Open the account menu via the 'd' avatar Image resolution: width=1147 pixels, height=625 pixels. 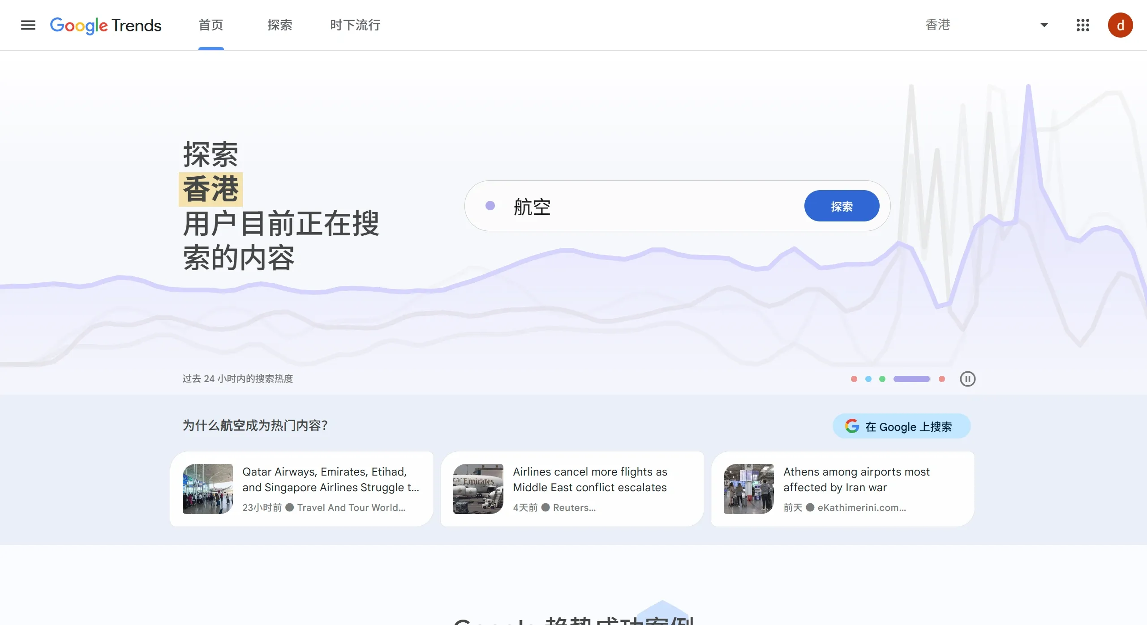pyautogui.click(x=1121, y=25)
